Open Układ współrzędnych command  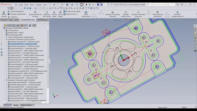(16, 11)
